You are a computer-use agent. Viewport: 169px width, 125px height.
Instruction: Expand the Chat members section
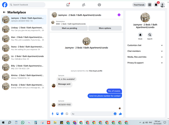(145, 51)
